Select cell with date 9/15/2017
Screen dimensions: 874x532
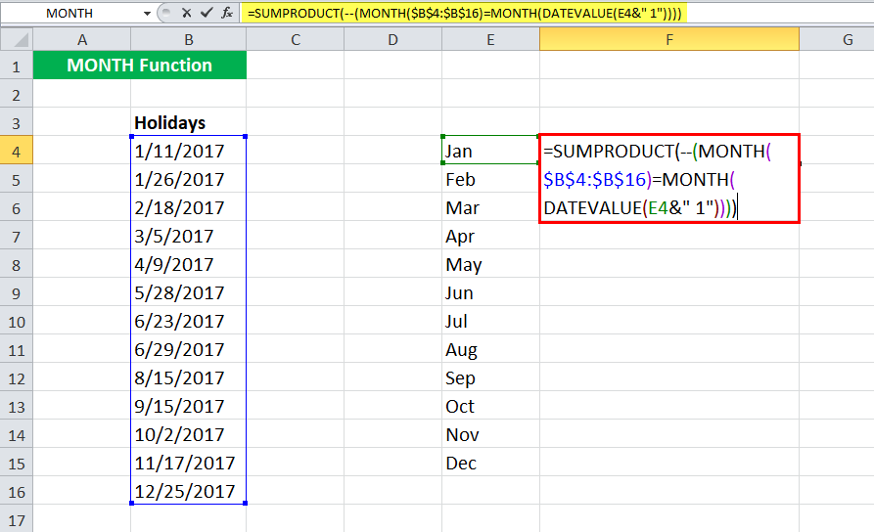pyautogui.click(x=188, y=406)
